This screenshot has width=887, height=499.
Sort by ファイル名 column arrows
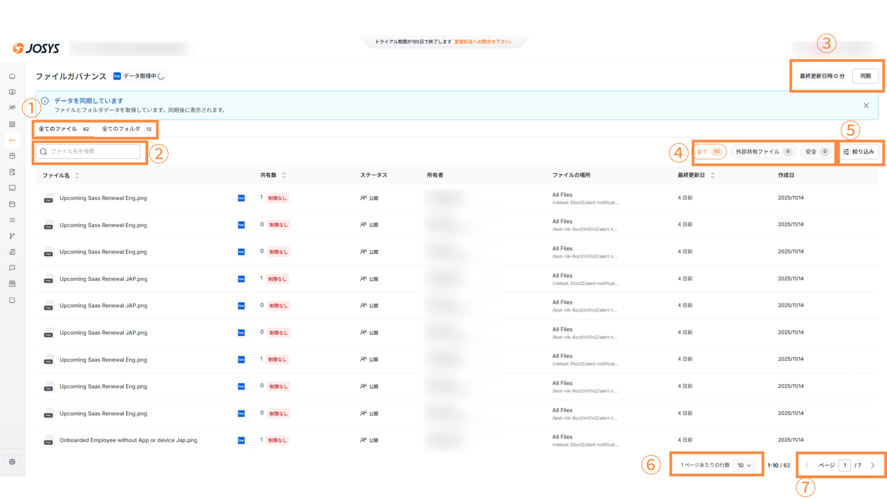[77, 176]
